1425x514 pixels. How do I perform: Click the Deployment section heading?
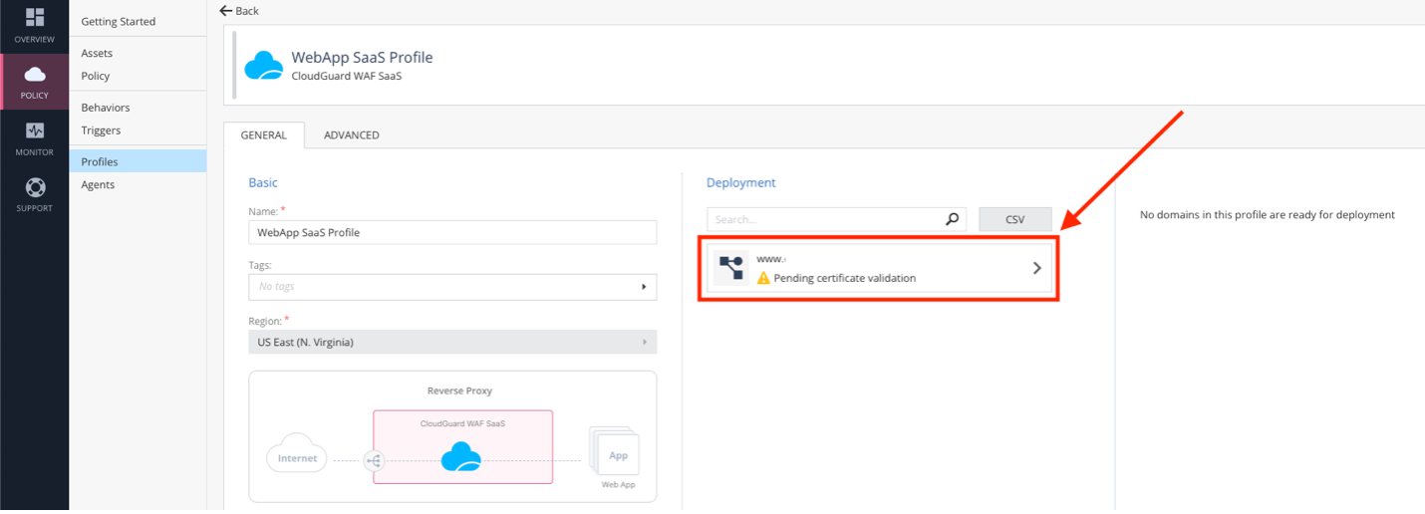pyautogui.click(x=740, y=182)
